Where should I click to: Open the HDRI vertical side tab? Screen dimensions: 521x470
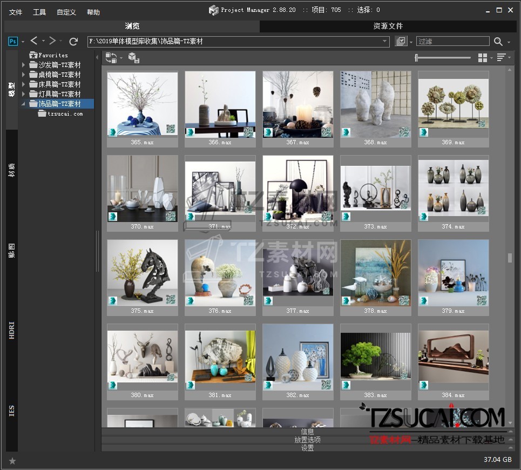12,330
